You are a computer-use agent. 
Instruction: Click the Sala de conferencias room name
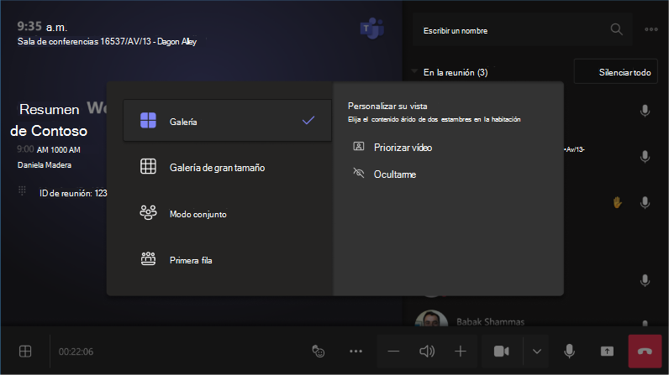coord(107,42)
